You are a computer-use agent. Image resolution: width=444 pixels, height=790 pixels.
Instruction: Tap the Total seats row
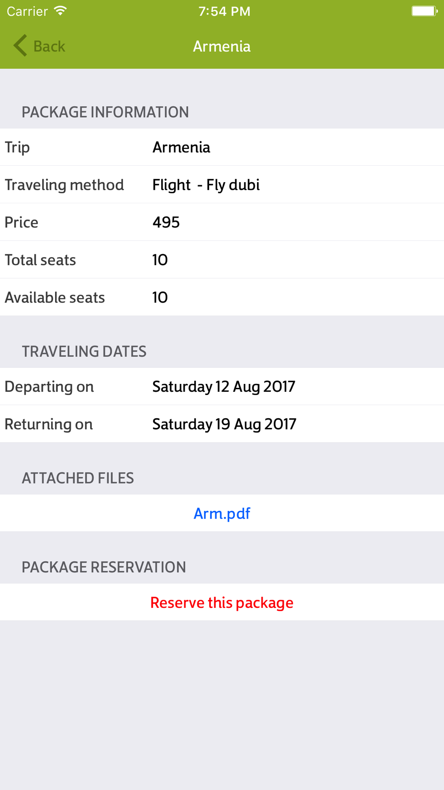click(x=222, y=260)
